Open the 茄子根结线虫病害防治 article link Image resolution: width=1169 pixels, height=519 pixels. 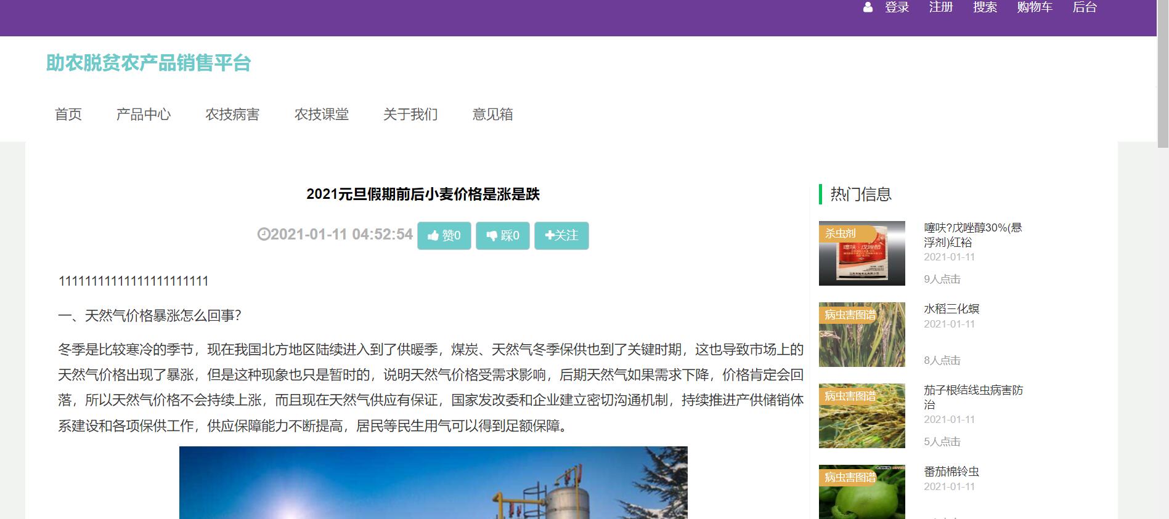[x=973, y=398]
